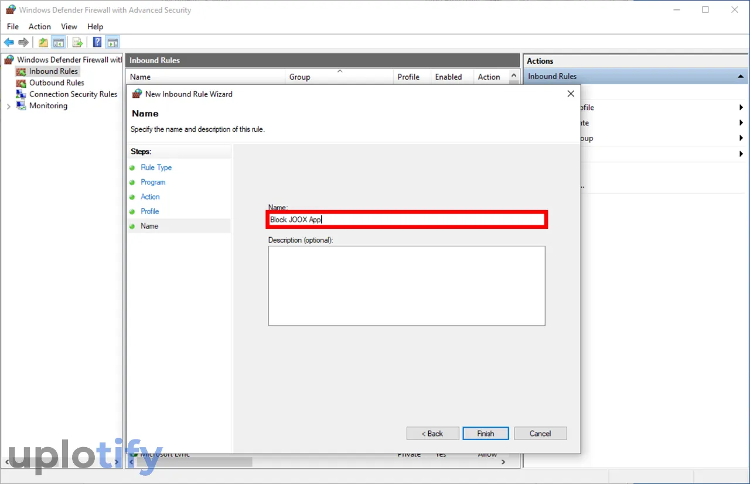Image resolution: width=750 pixels, height=484 pixels.
Task: Sort rules by the Group column header
Action: pyautogui.click(x=339, y=77)
